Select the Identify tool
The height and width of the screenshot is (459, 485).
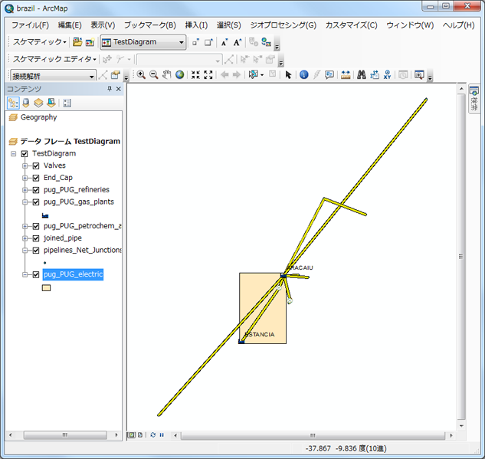click(x=303, y=75)
